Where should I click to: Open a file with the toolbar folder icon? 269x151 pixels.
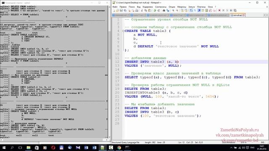(x=117, y=10)
